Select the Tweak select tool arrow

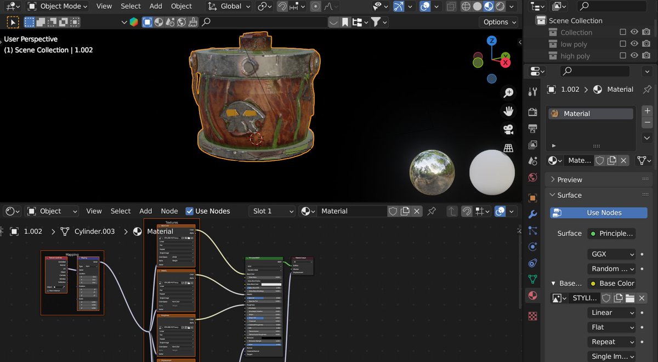(x=12, y=22)
